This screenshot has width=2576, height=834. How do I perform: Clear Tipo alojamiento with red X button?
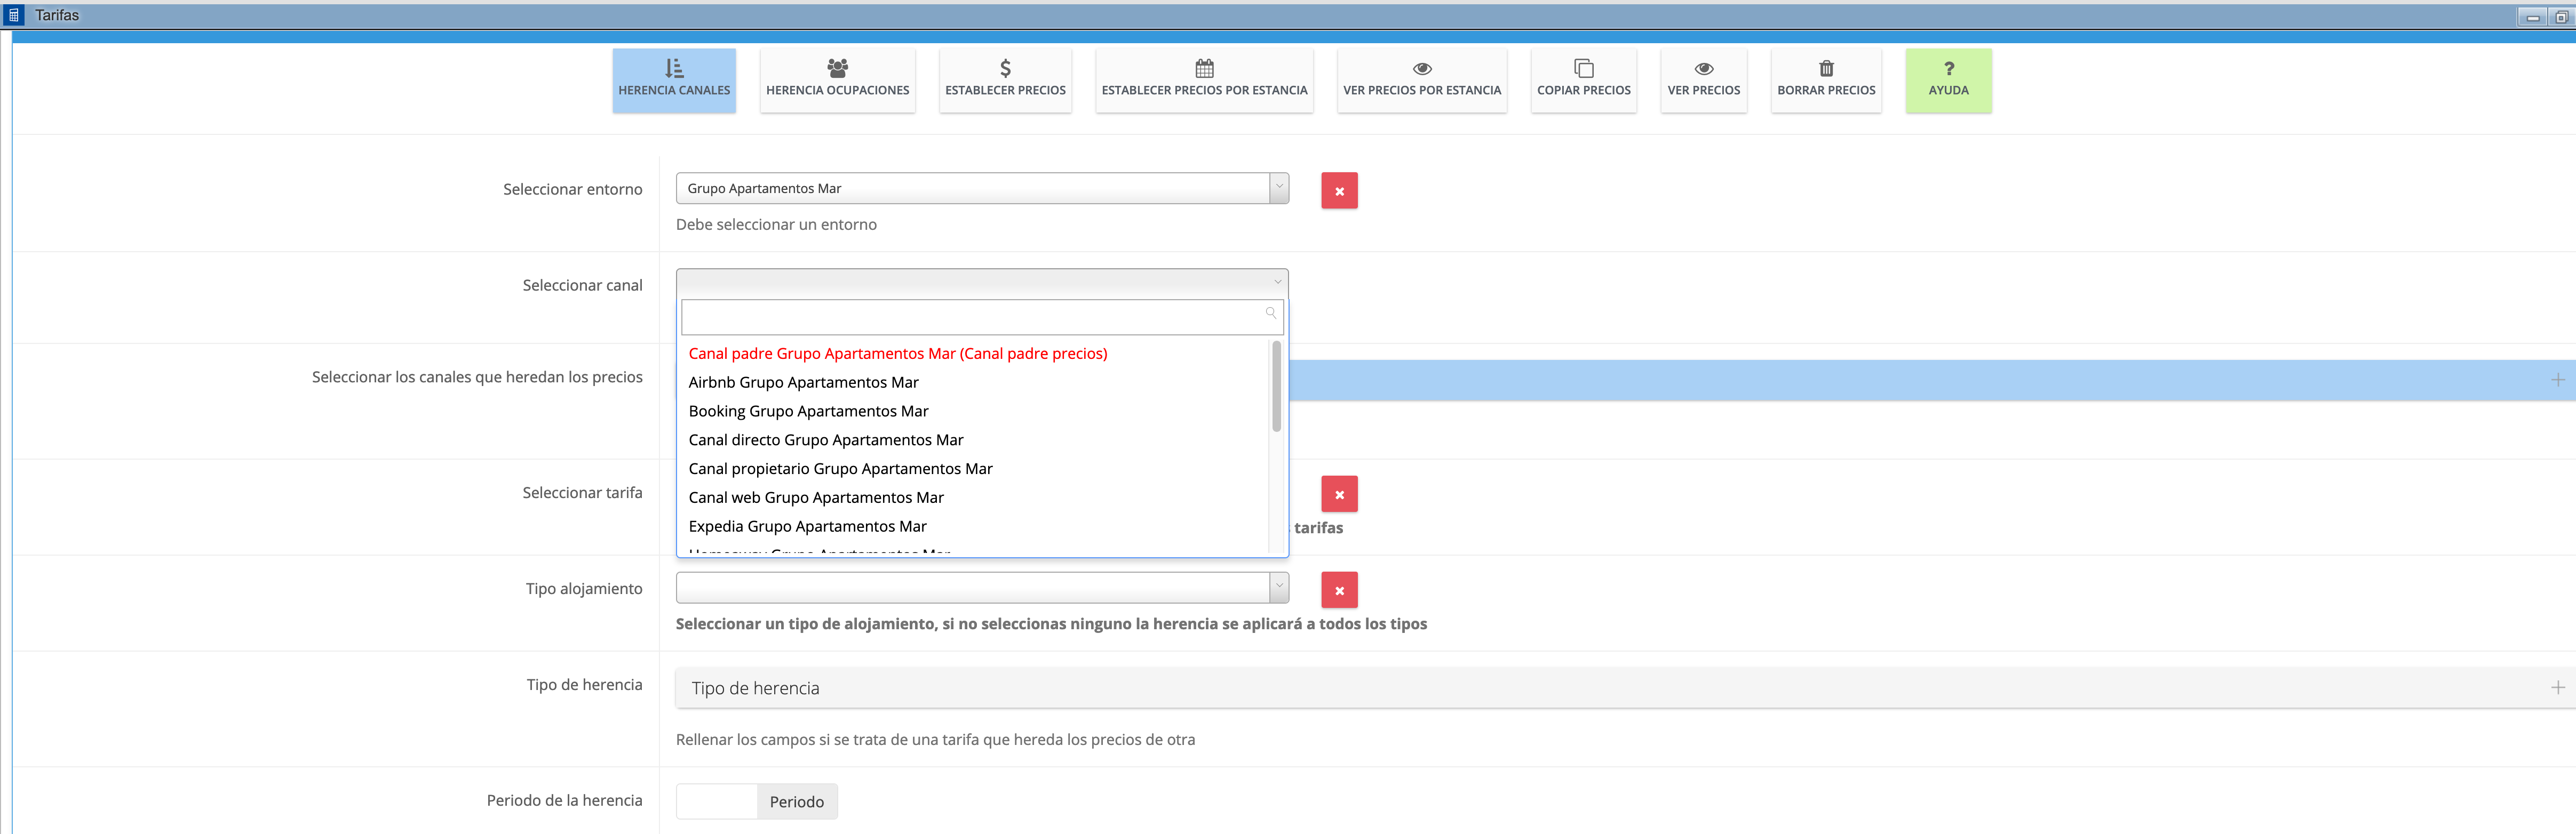pos(1339,590)
